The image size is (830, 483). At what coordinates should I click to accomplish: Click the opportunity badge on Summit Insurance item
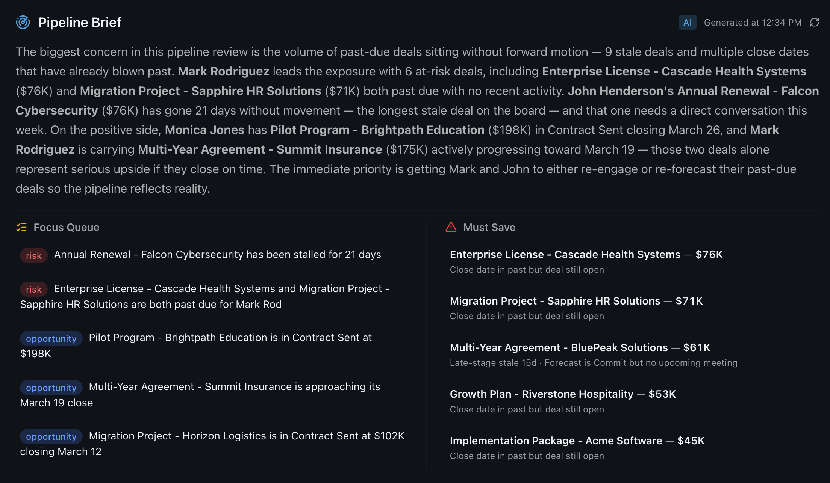(51, 388)
